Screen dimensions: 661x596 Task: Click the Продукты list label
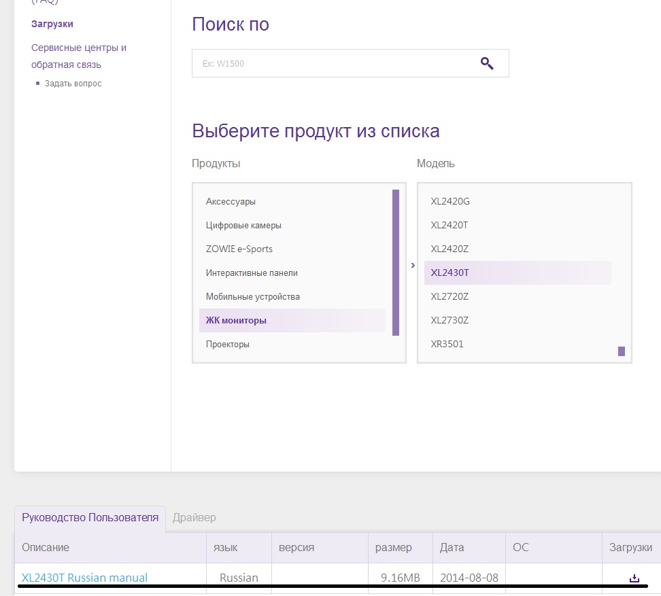tap(216, 164)
